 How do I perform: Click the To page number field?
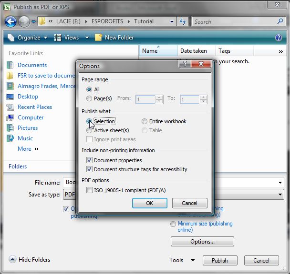(x=190, y=99)
